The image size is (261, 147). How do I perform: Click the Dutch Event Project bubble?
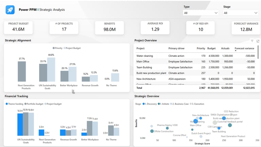tap(201, 136)
